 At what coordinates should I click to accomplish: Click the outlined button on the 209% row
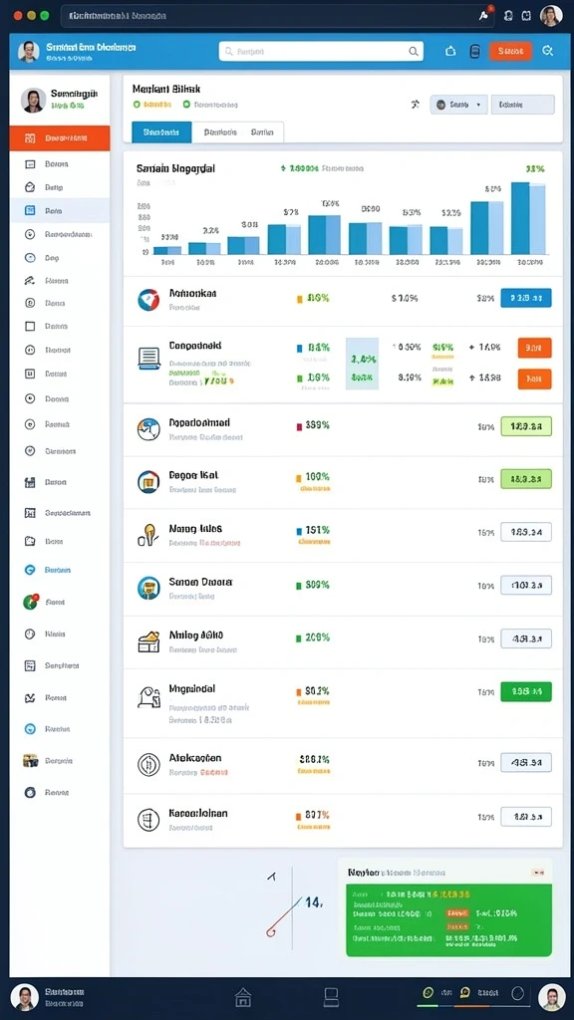[x=526, y=638]
